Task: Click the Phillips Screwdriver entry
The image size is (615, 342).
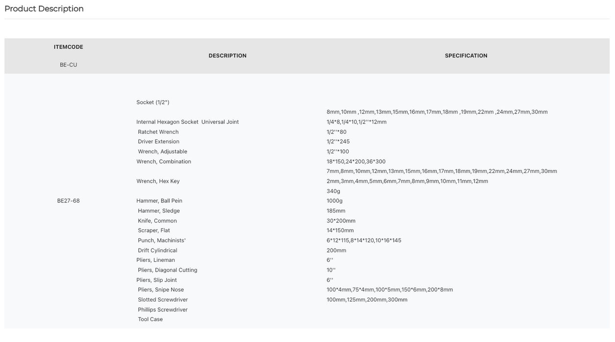Action: coord(163,310)
